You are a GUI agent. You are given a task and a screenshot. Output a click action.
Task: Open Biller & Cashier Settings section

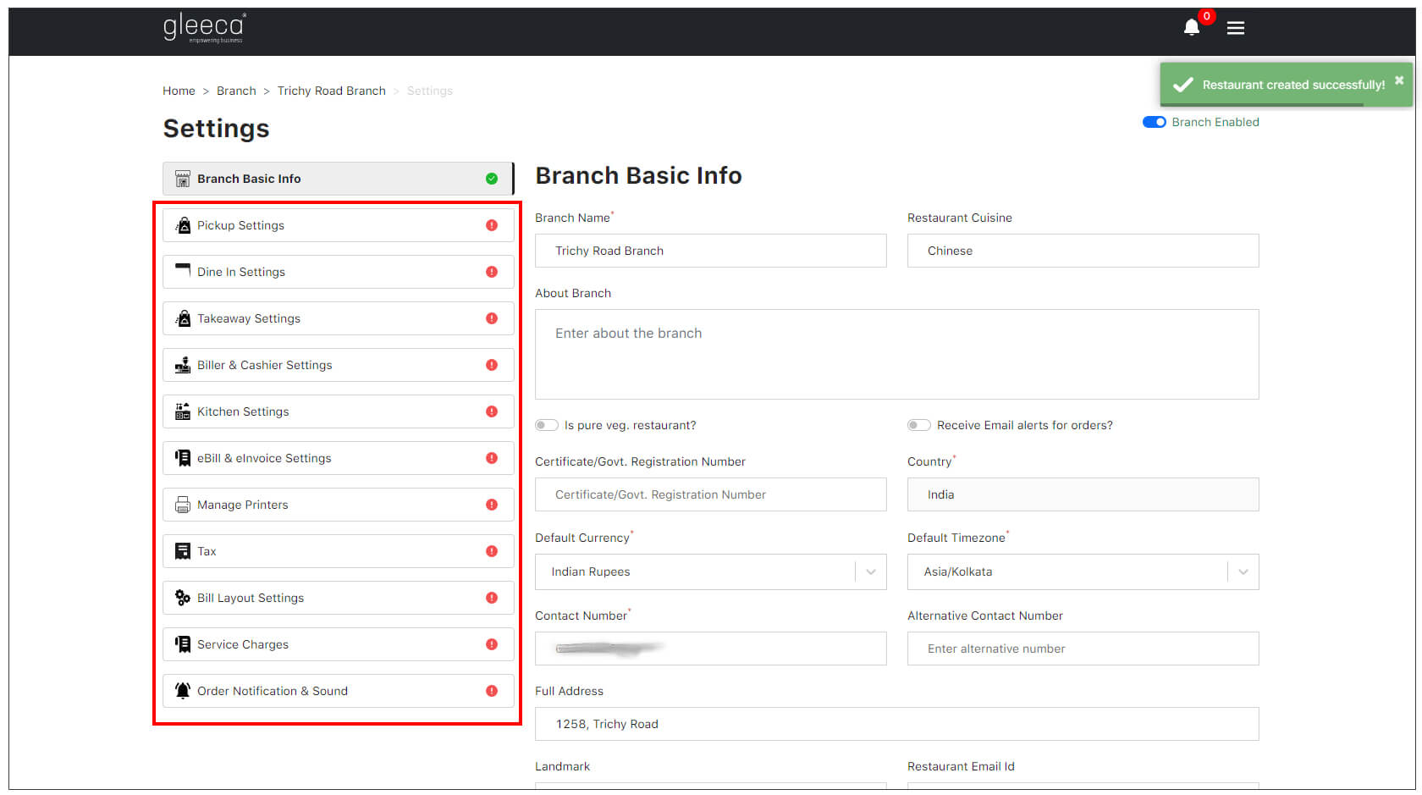pos(339,365)
